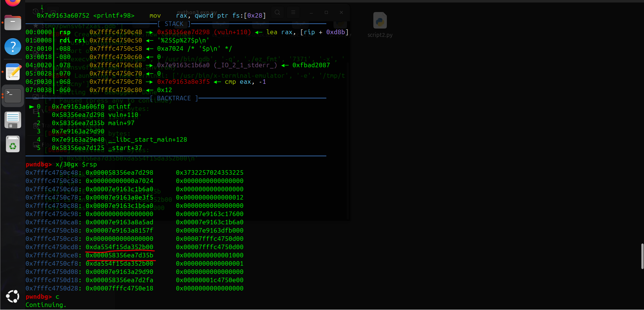Open the Text Editor dock icon
Image resolution: width=644 pixels, height=310 pixels.
(x=13, y=71)
